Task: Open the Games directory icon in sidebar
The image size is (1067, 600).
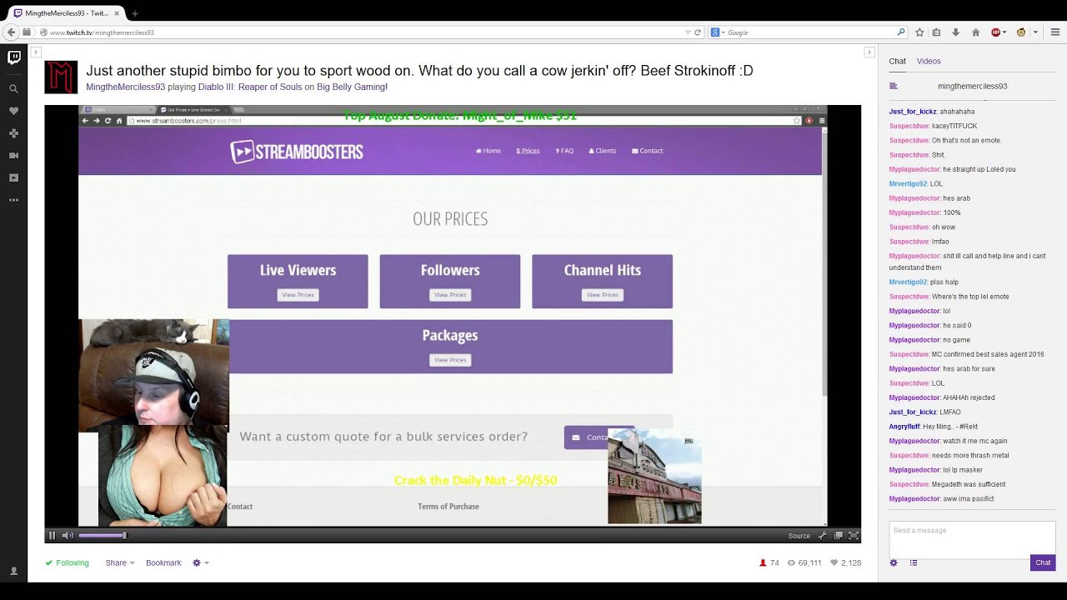Action: (13, 133)
